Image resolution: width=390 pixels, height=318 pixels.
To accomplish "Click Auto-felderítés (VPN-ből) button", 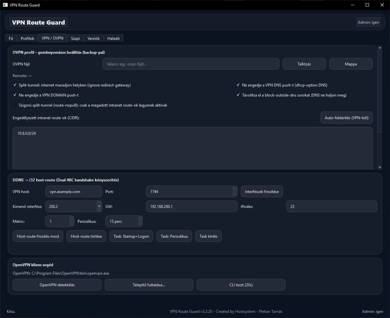I will 346,118.
